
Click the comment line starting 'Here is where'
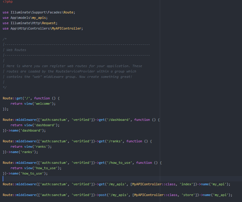(x=73, y=66)
